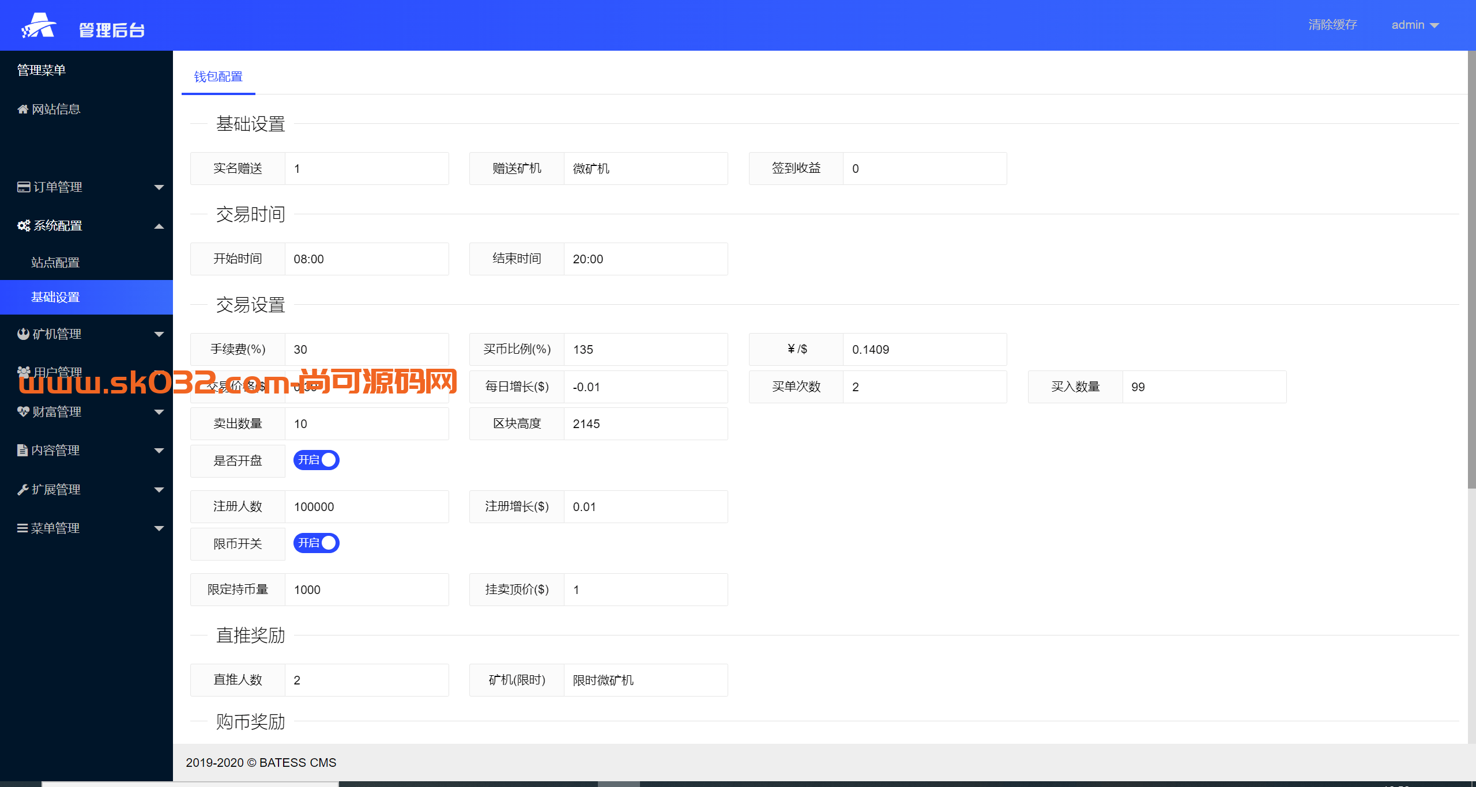The height and width of the screenshot is (787, 1476).
Task: Expand the 订单管理 menu arrow
Action: 159,187
